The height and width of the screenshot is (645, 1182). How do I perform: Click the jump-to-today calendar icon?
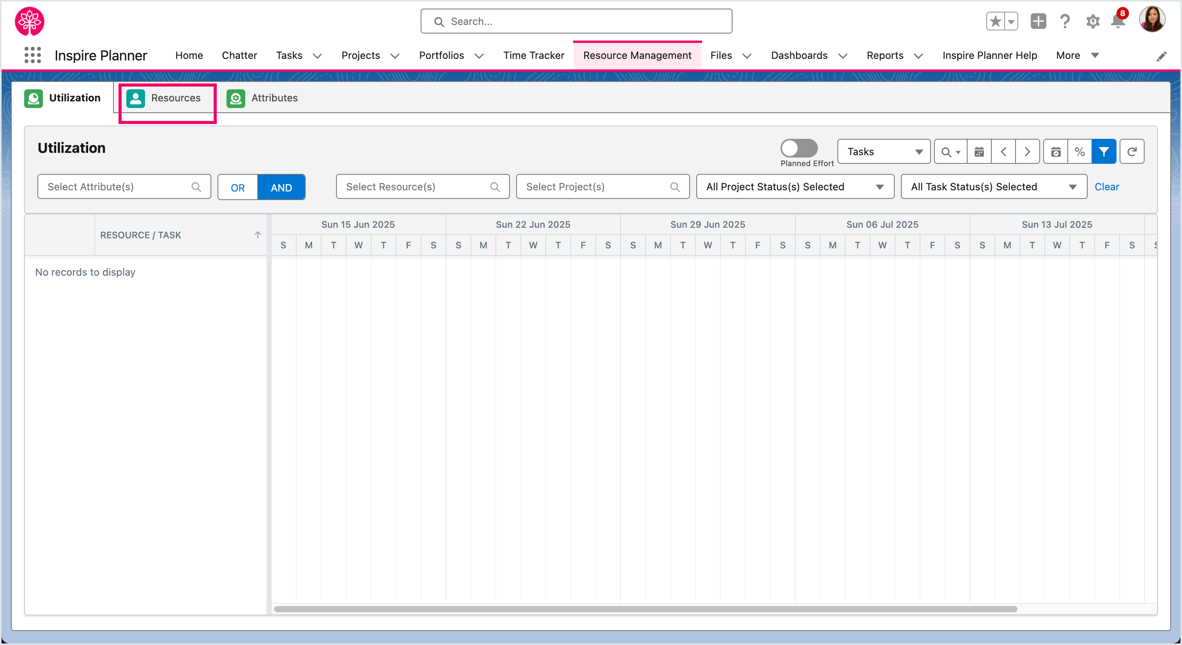(x=1056, y=152)
